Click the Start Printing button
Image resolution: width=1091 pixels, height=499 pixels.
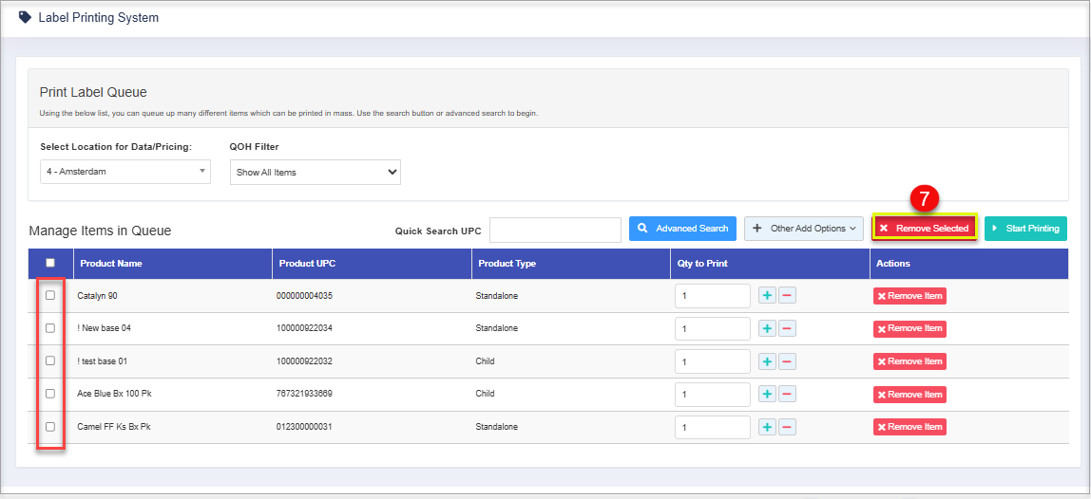point(1025,229)
